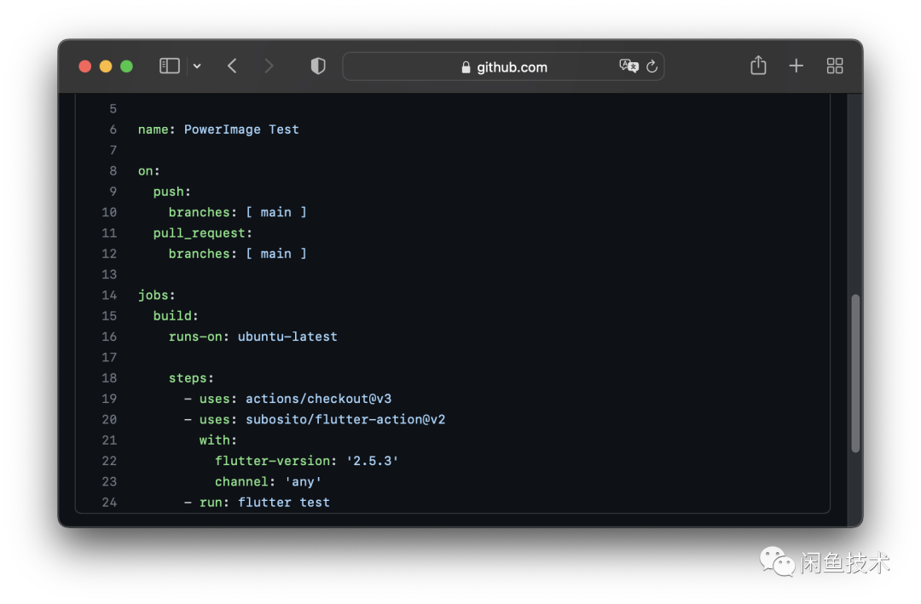Minimize the window with yellow button

pos(106,66)
